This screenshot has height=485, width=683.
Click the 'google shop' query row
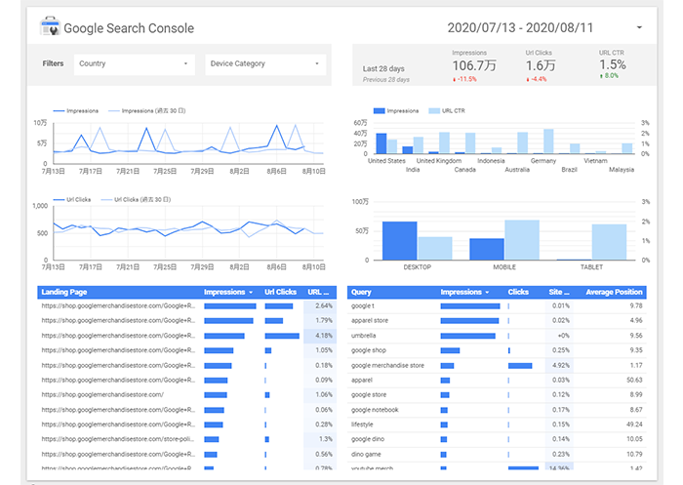click(x=497, y=350)
